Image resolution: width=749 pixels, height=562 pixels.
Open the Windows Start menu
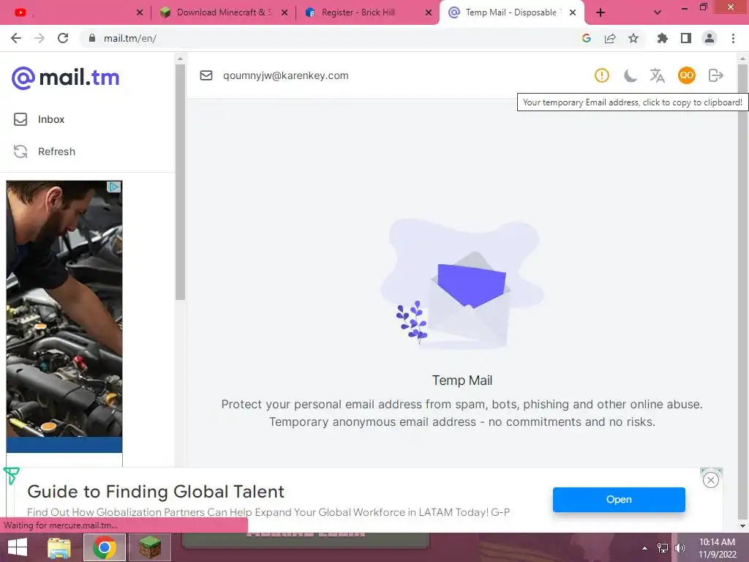(18, 547)
